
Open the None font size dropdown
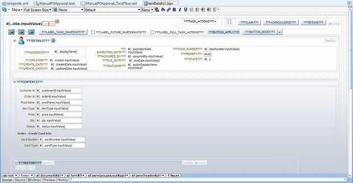tap(148, 10)
